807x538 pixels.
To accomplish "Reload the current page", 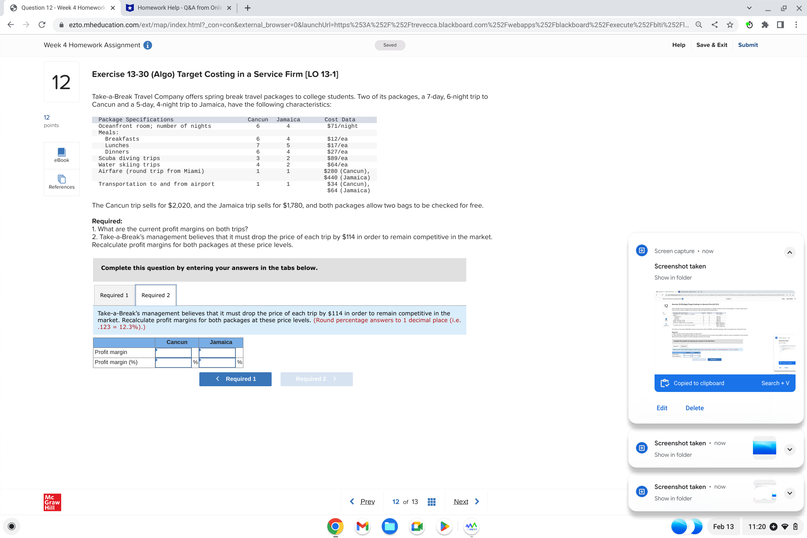I will pyautogui.click(x=42, y=25).
